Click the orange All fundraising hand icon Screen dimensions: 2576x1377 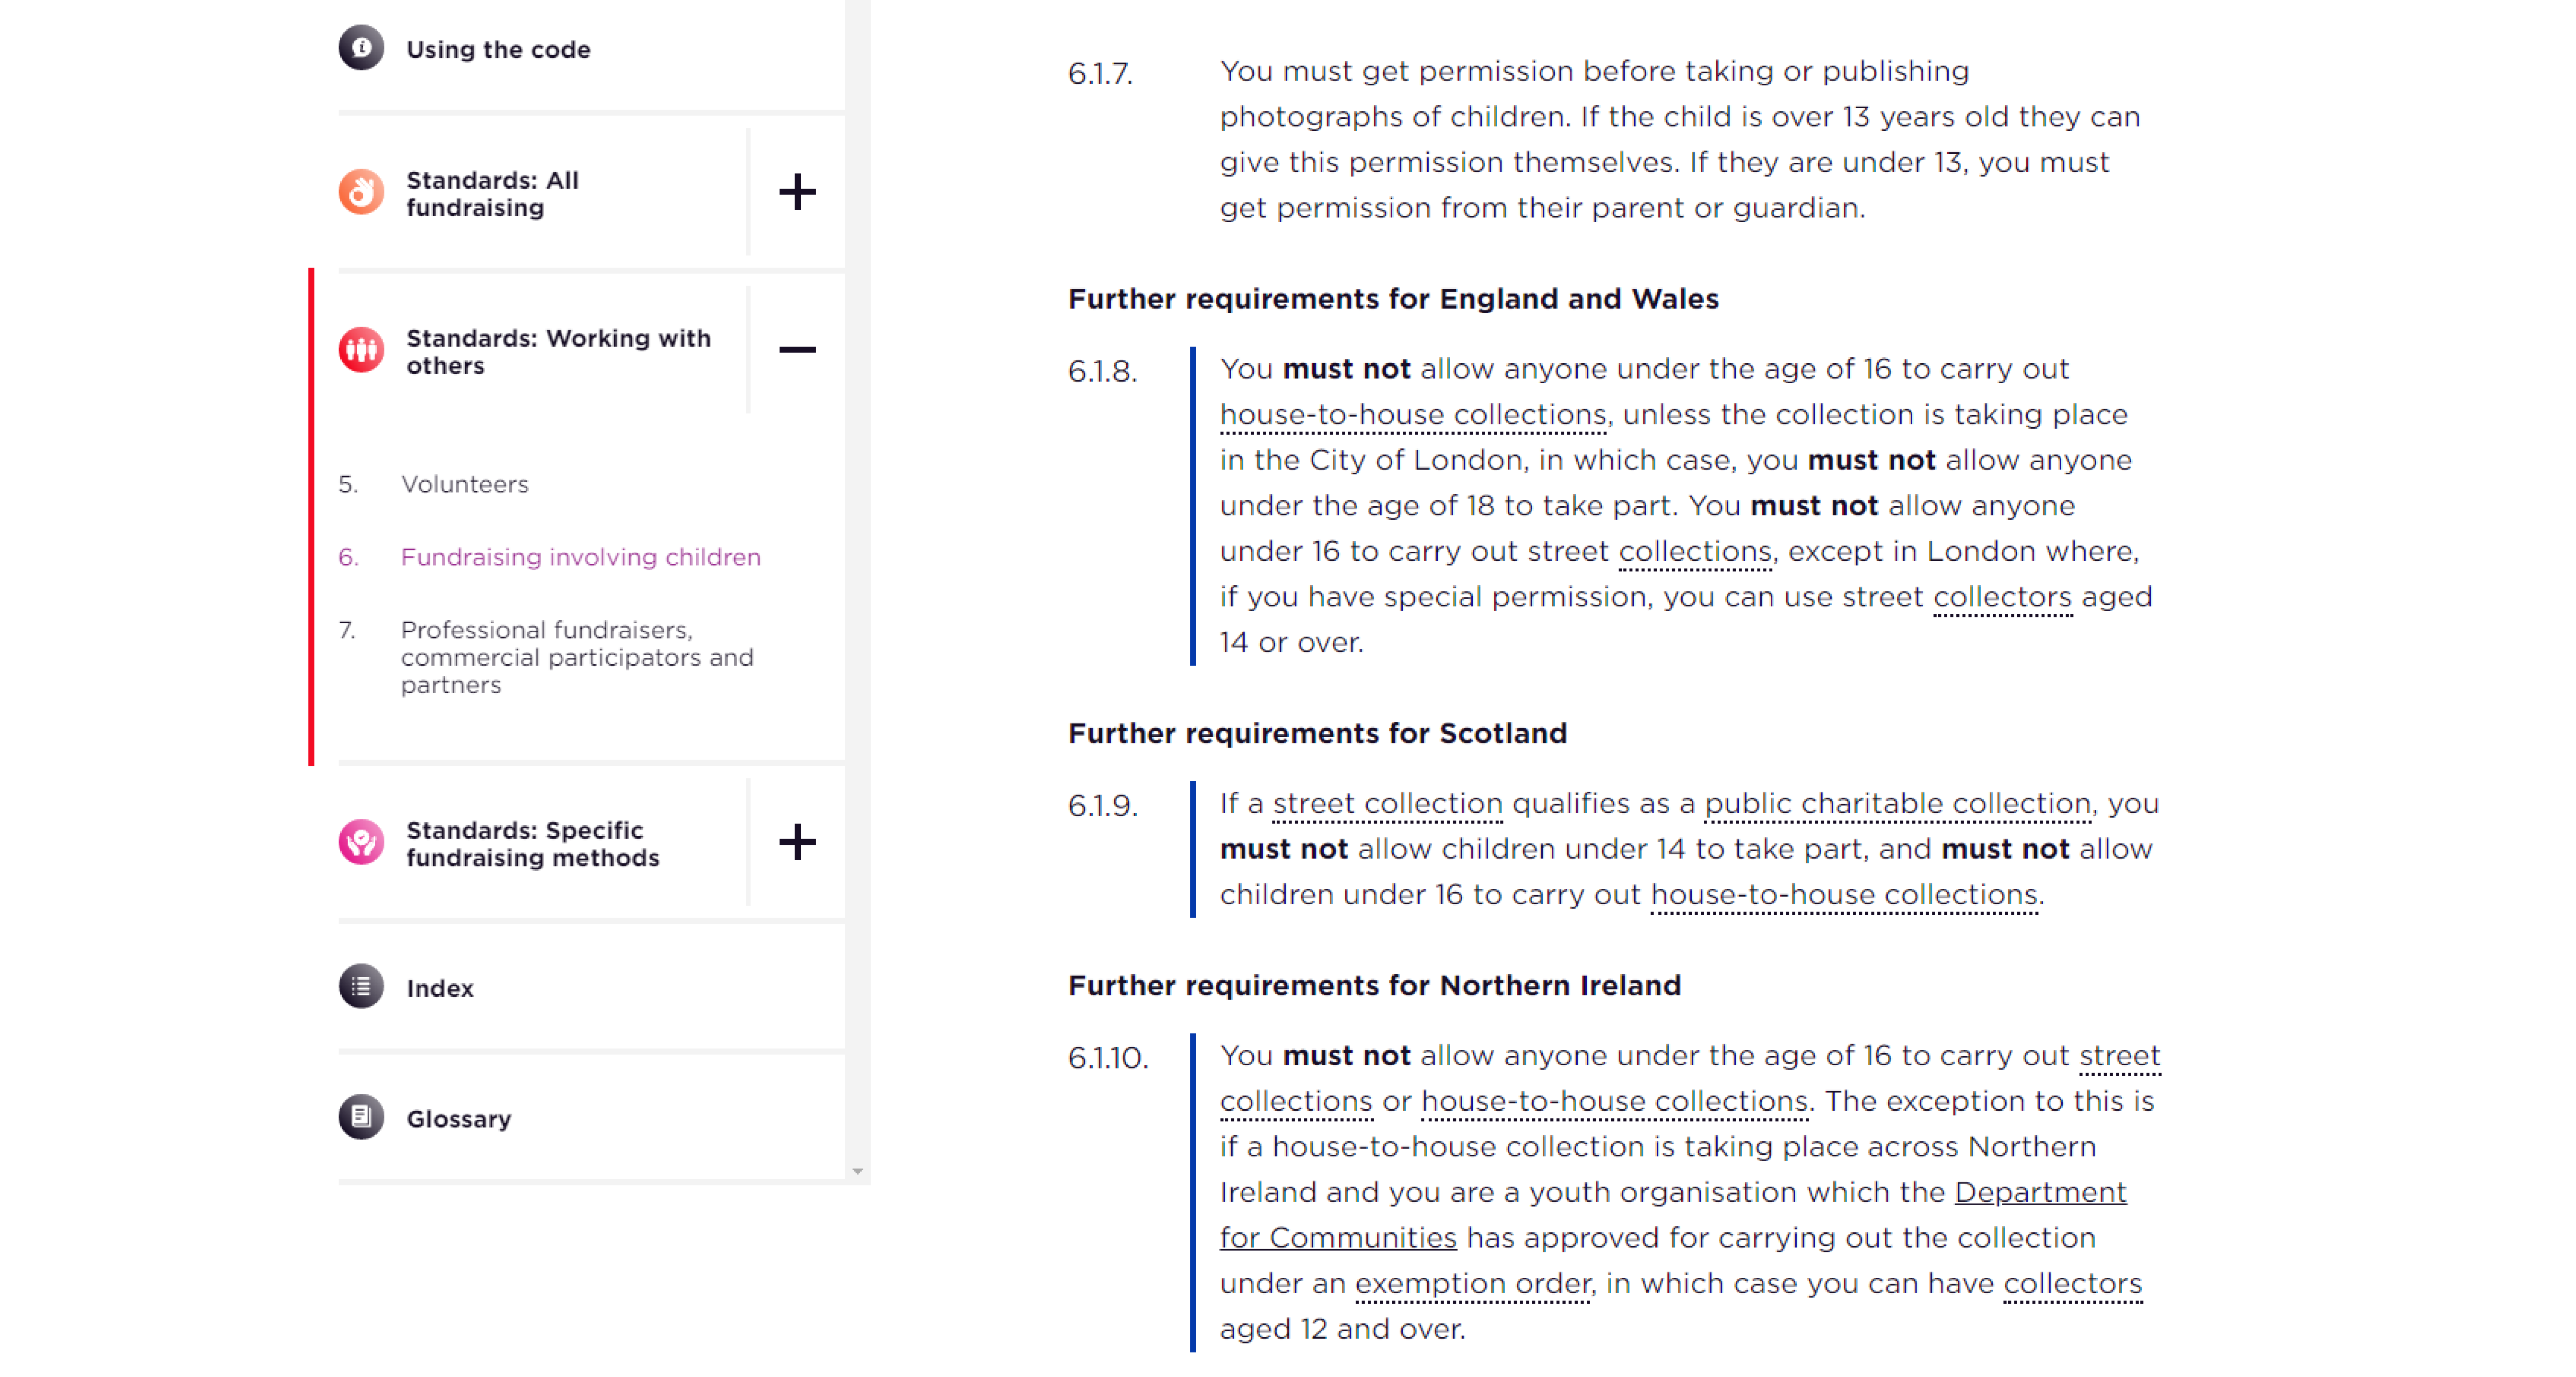pyautogui.click(x=361, y=192)
